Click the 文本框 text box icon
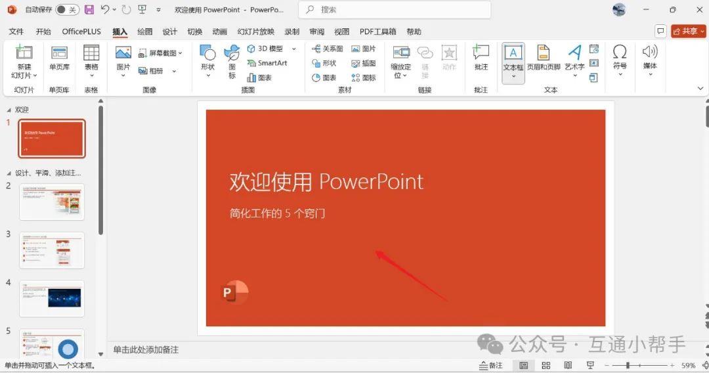This screenshot has height=373, width=709. tap(513, 53)
